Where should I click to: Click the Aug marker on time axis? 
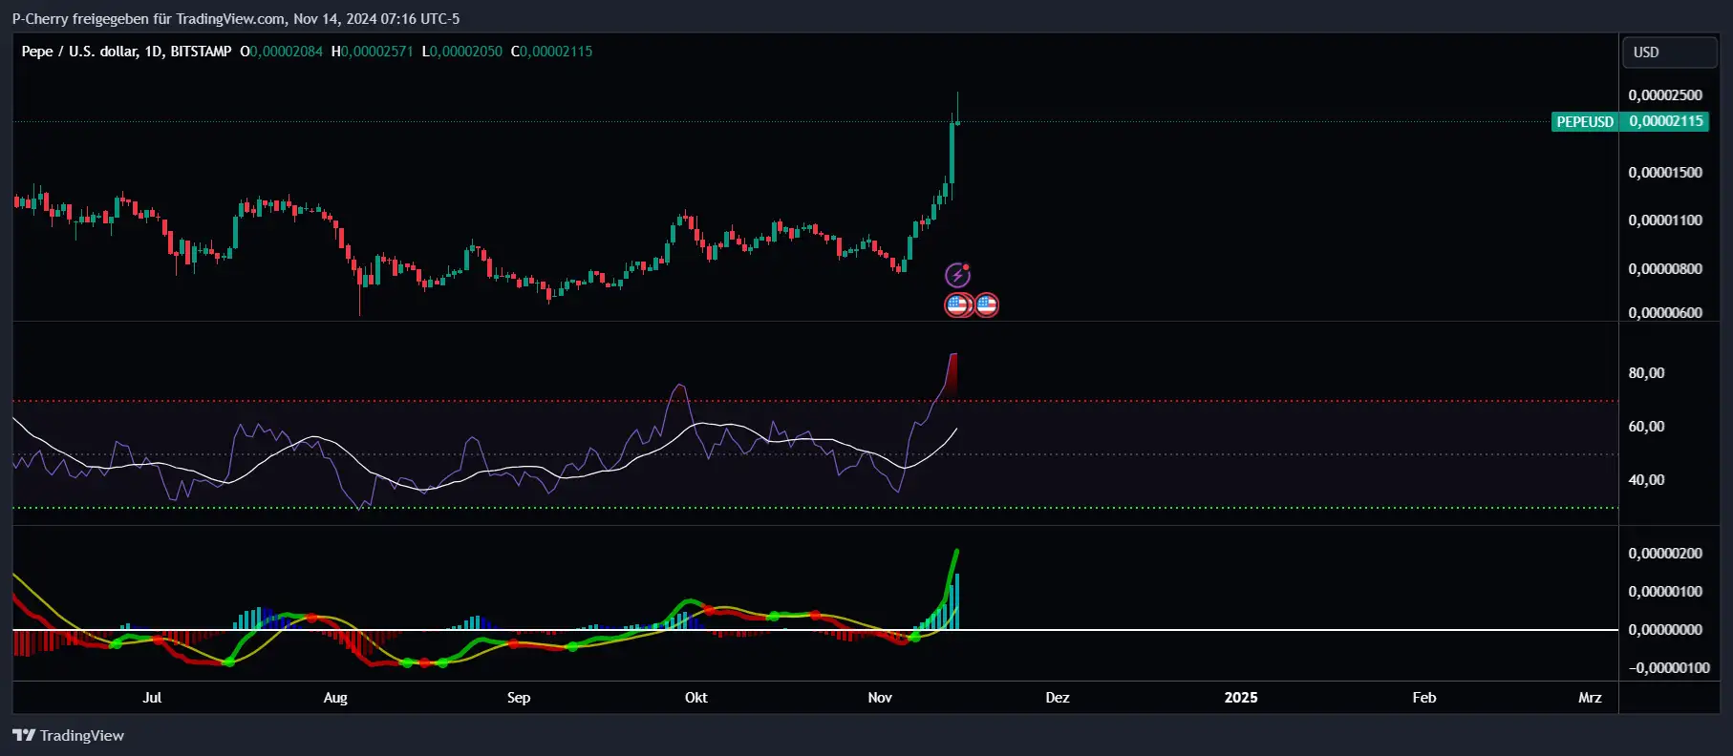pyautogui.click(x=335, y=698)
